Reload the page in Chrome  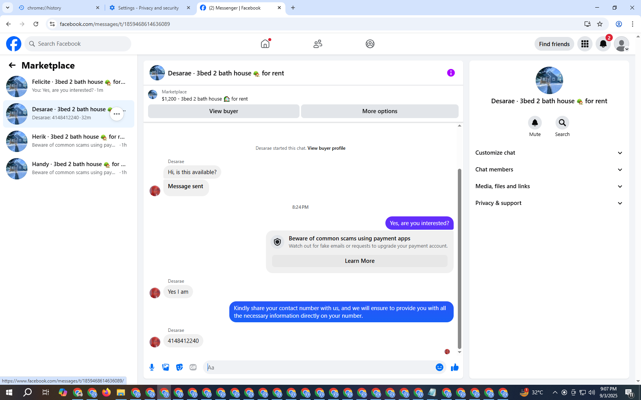point(36,24)
